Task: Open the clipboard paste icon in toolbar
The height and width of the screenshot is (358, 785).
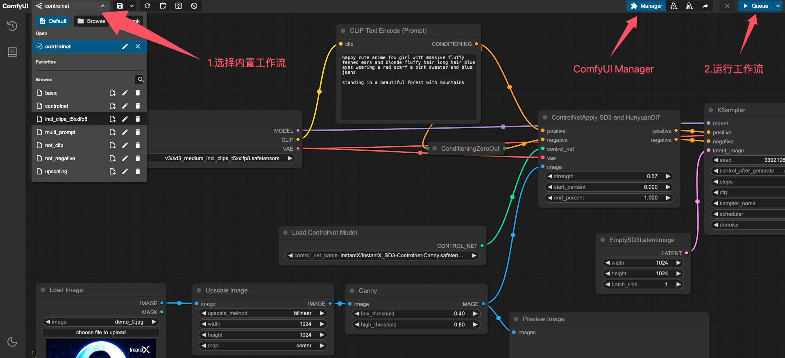Action: click(163, 6)
